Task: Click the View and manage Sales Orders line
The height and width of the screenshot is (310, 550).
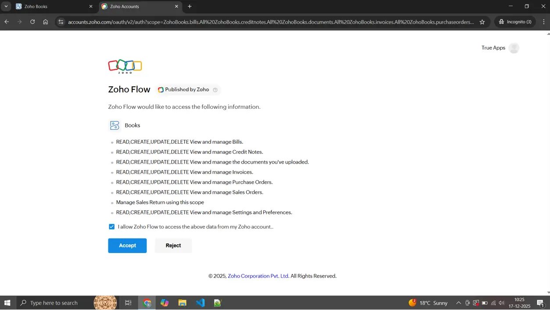Action: 190,192
